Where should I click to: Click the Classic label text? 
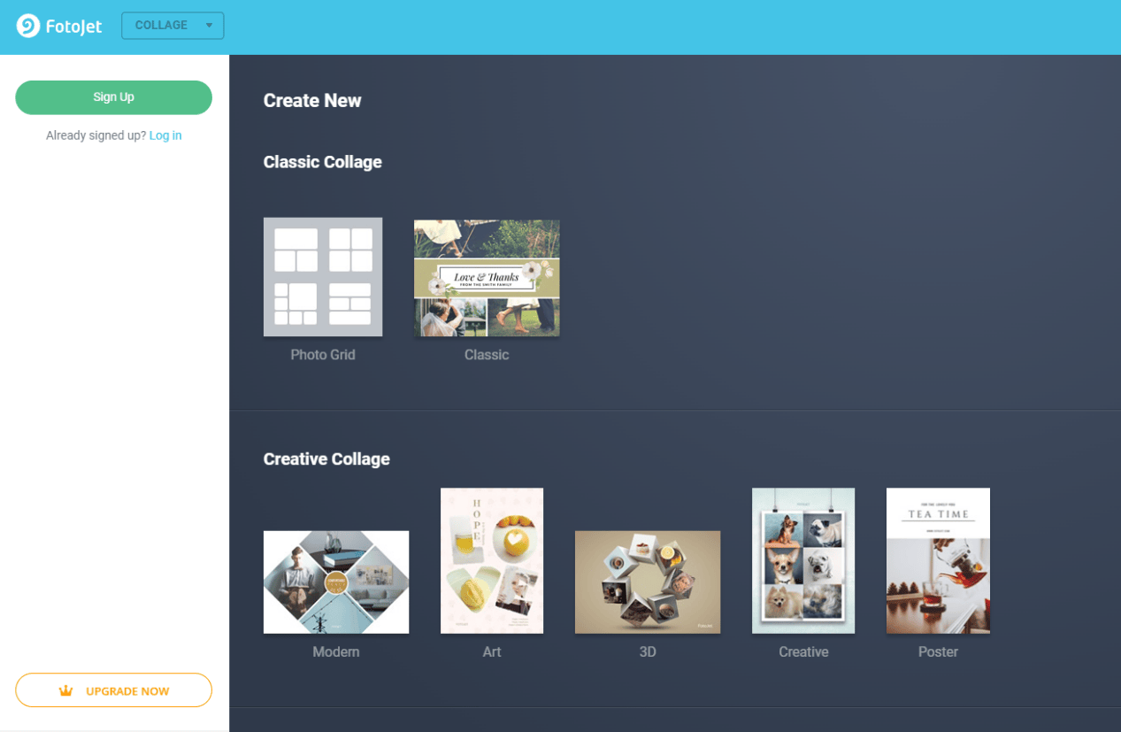click(487, 355)
